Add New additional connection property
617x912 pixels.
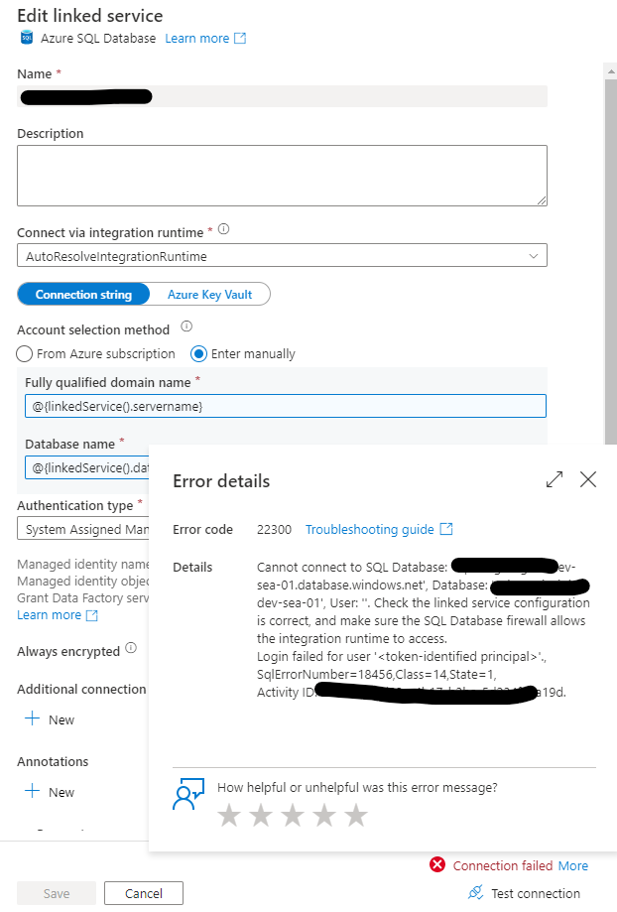point(50,719)
